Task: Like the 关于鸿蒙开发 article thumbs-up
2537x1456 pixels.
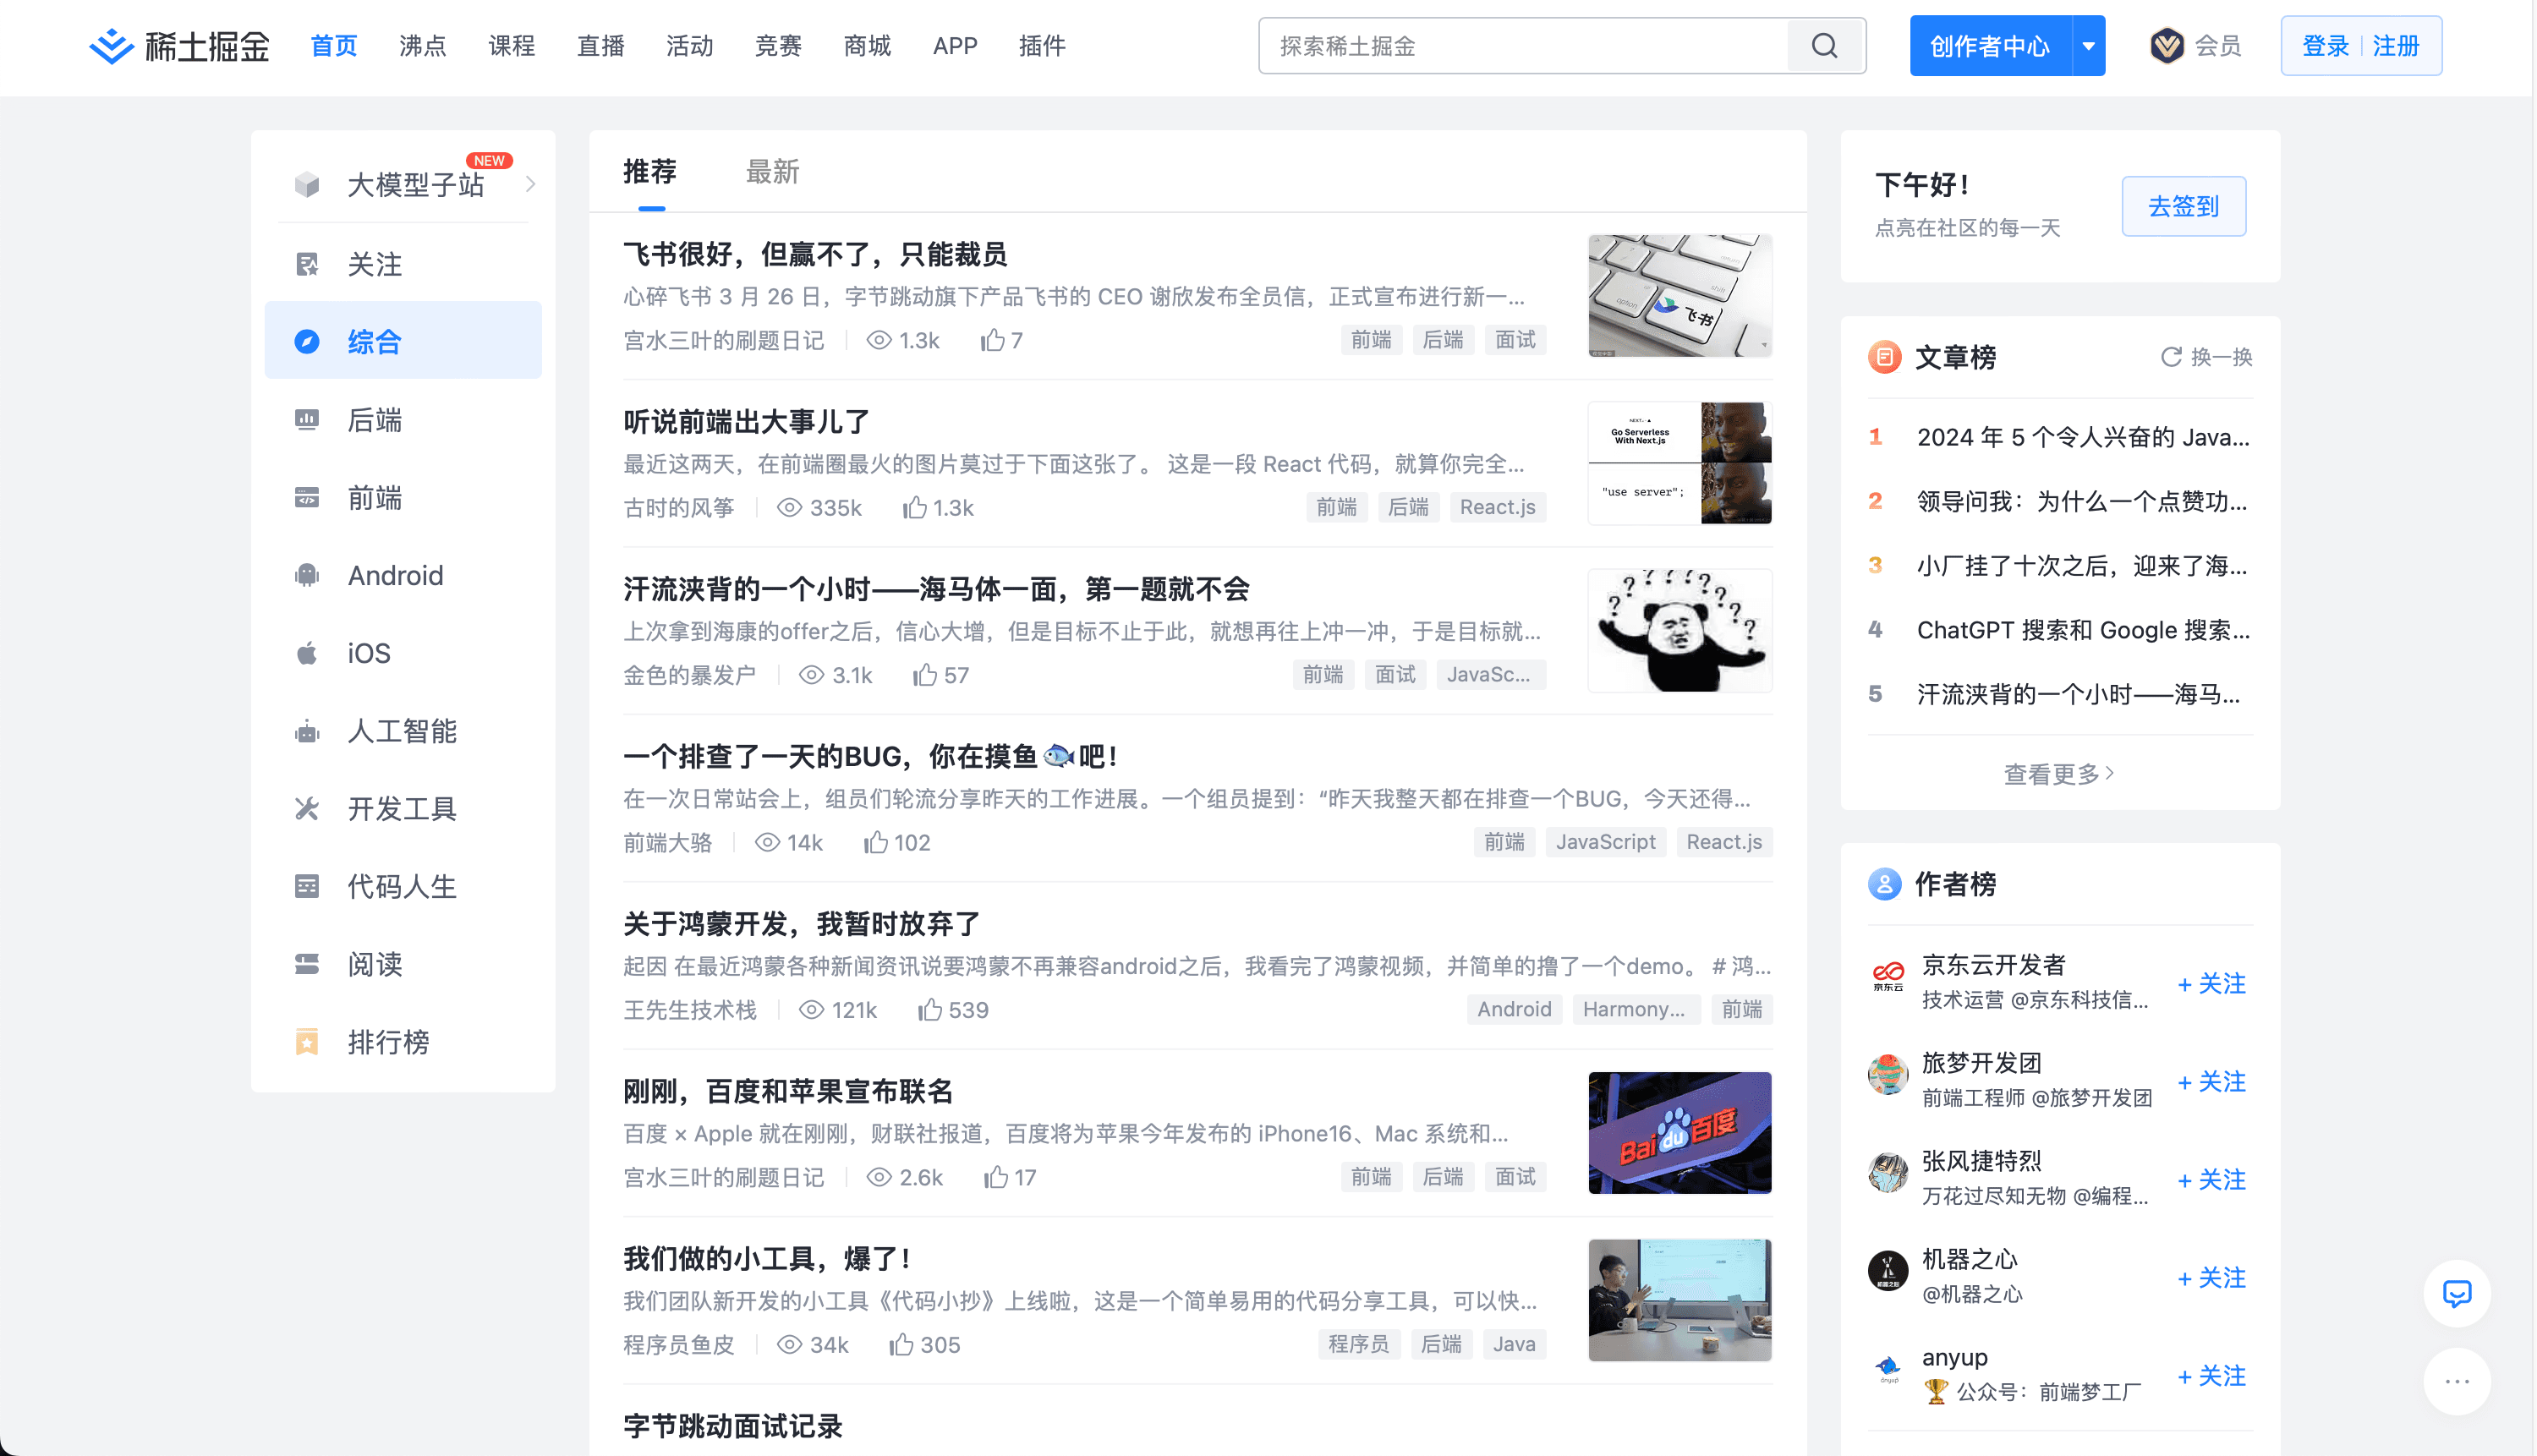Action: (x=930, y=1010)
